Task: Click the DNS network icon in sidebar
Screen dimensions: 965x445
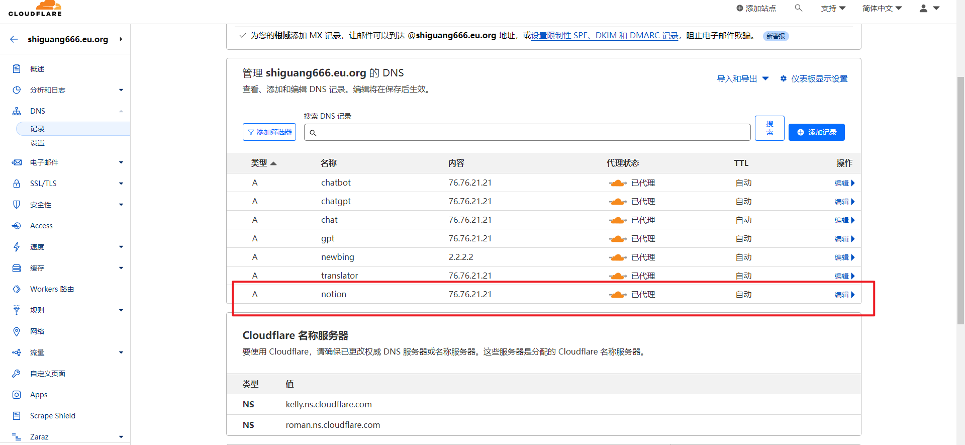Action: (17, 111)
